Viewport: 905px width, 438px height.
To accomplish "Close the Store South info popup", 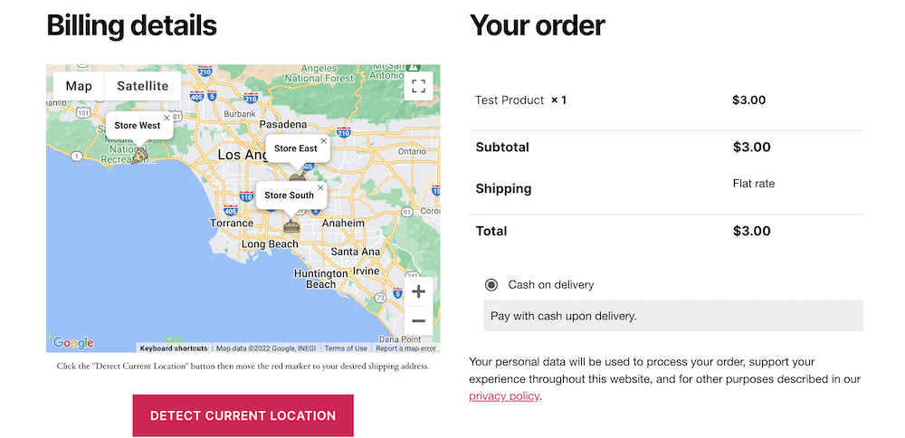I will [x=320, y=188].
